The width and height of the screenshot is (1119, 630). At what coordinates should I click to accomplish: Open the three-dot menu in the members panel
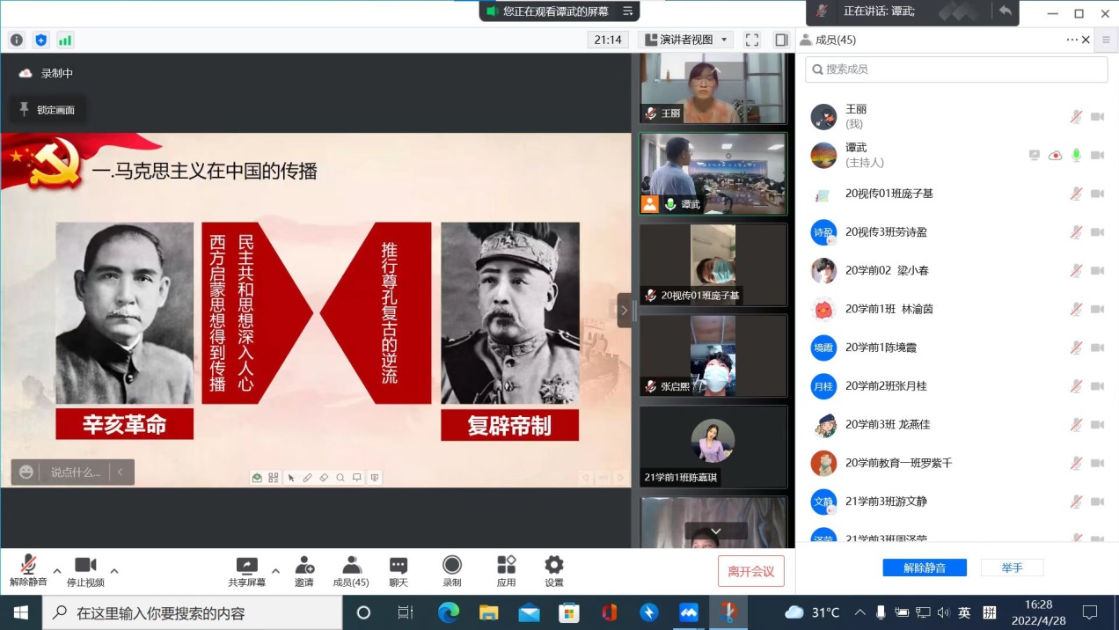click(x=1071, y=40)
